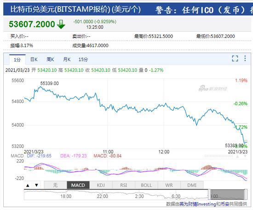Click the indicator down arrow button

pyautogui.click(x=36, y=185)
